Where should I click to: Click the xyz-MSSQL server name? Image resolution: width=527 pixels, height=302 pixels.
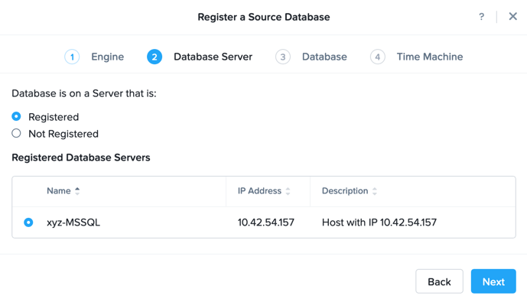click(x=73, y=222)
